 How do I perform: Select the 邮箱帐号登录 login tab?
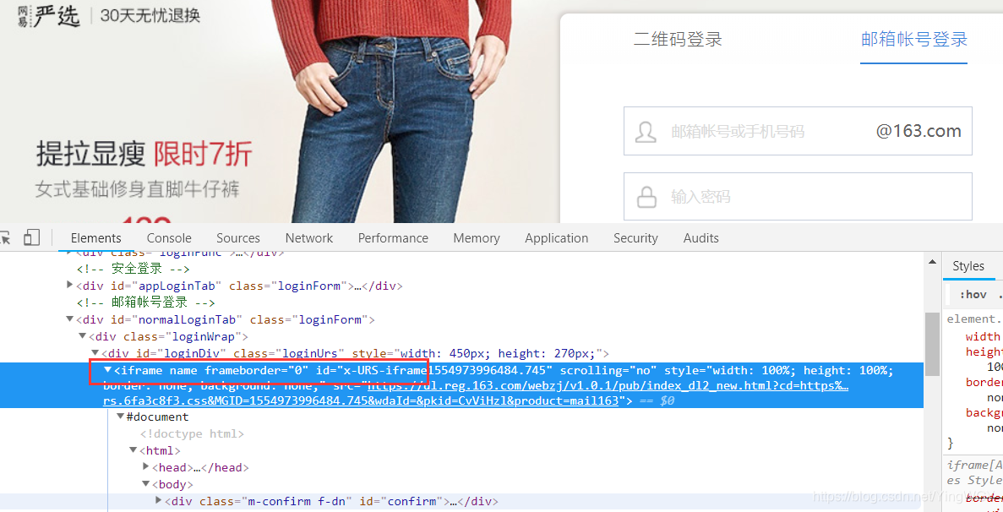coord(914,39)
